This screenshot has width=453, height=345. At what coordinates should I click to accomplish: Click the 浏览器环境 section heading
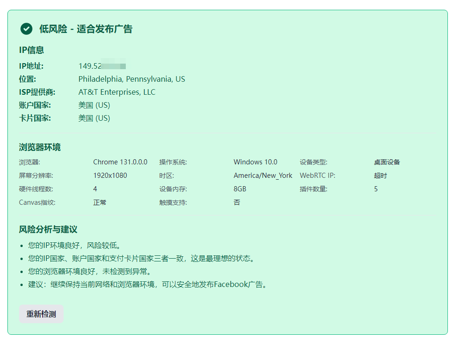(x=40, y=147)
